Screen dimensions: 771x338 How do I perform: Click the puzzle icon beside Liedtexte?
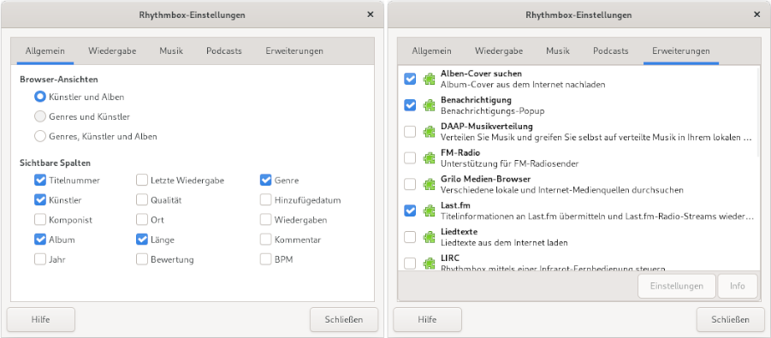click(430, 237)
